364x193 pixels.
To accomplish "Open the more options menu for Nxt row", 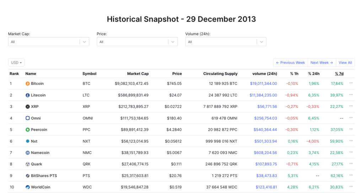I will tap(351, 140).
